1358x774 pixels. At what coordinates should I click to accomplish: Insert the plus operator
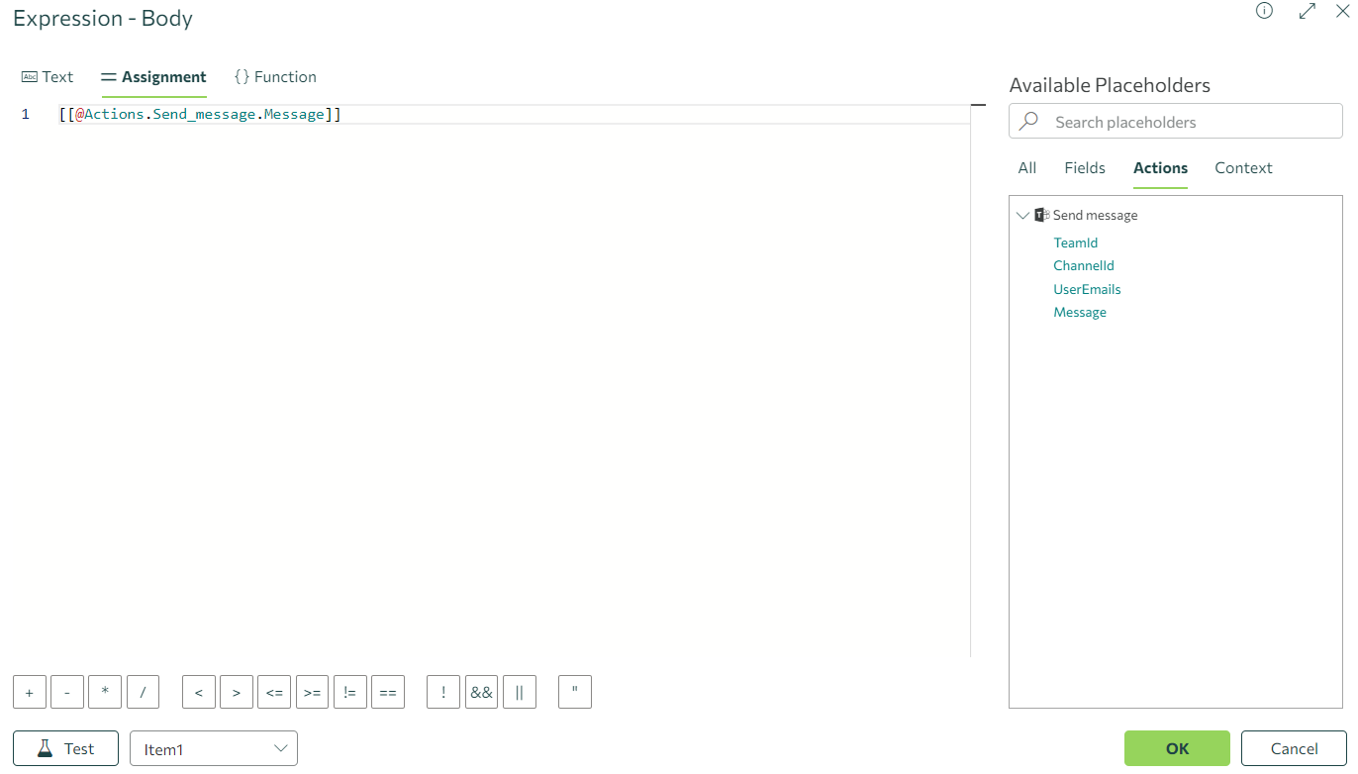30,692
